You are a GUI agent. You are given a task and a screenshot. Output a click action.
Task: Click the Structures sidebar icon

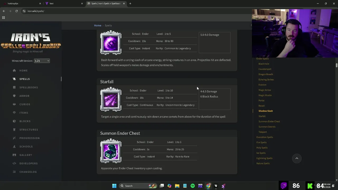tap(14, 130)
